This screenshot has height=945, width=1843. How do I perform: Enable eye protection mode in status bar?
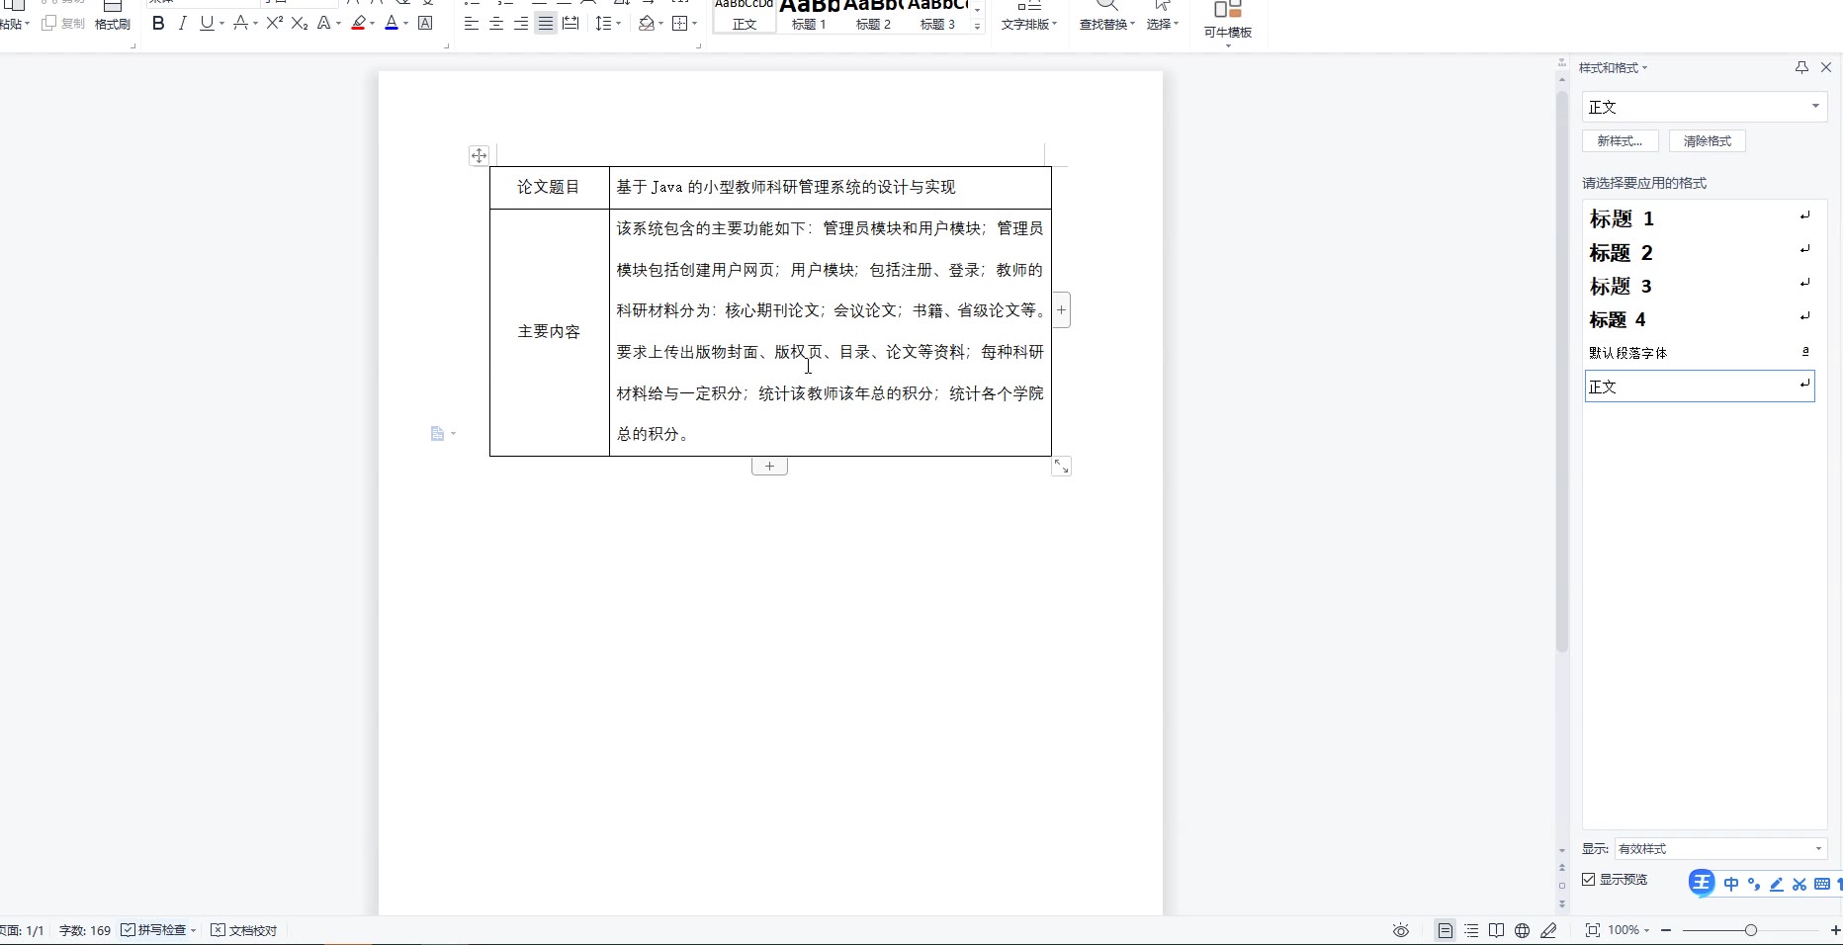coord(1401,930)
